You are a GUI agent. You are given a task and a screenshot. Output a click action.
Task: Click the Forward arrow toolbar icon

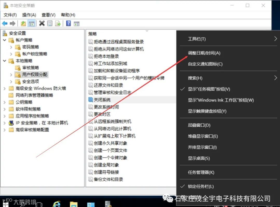(12, 23)
